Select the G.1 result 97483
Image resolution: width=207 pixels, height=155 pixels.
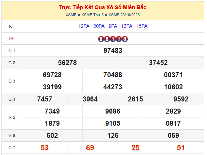point(113,51)
